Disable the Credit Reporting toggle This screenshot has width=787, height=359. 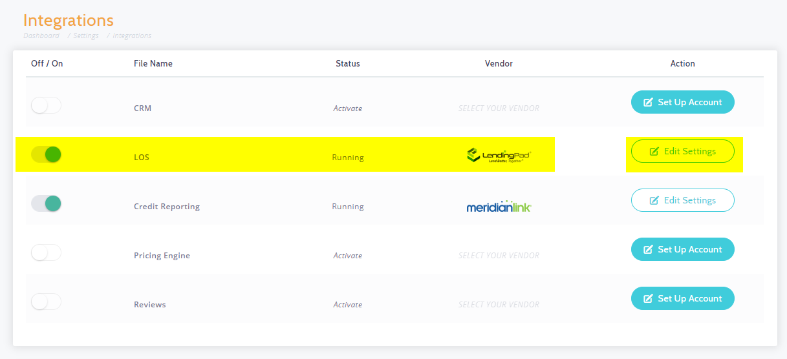click(x=46, y=203)
